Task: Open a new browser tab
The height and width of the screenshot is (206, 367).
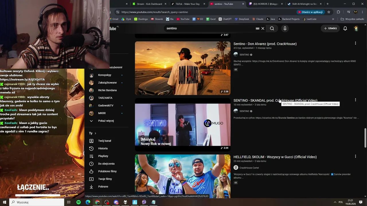Action: pyautogui.click(x=327, y=4)
